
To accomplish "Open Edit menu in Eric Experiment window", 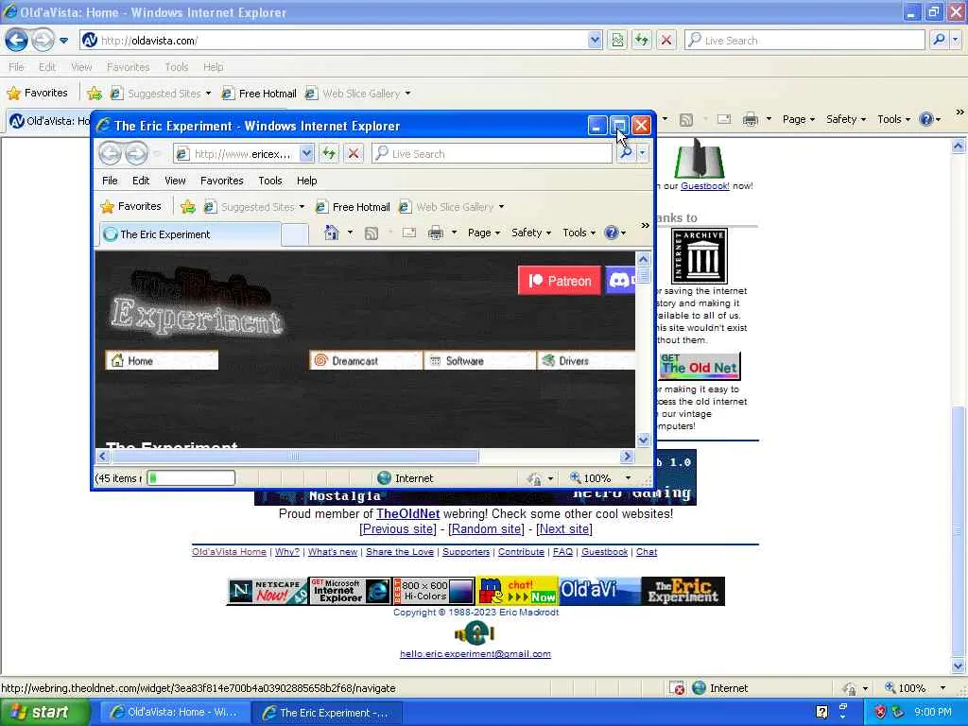I will tap(141, 181).
